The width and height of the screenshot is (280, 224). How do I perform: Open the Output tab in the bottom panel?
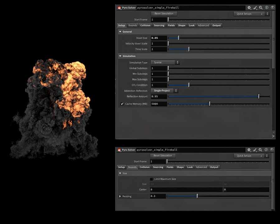pos(214,167)
